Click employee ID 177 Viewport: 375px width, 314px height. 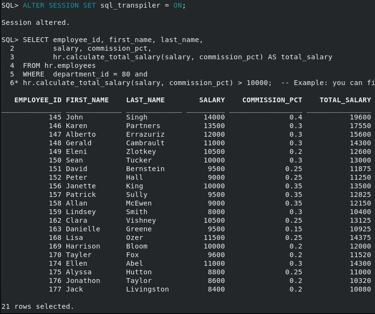[x=55, y=290]
